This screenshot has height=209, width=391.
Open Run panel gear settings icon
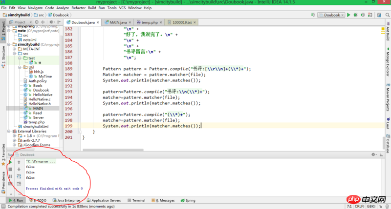click(373, 154)
